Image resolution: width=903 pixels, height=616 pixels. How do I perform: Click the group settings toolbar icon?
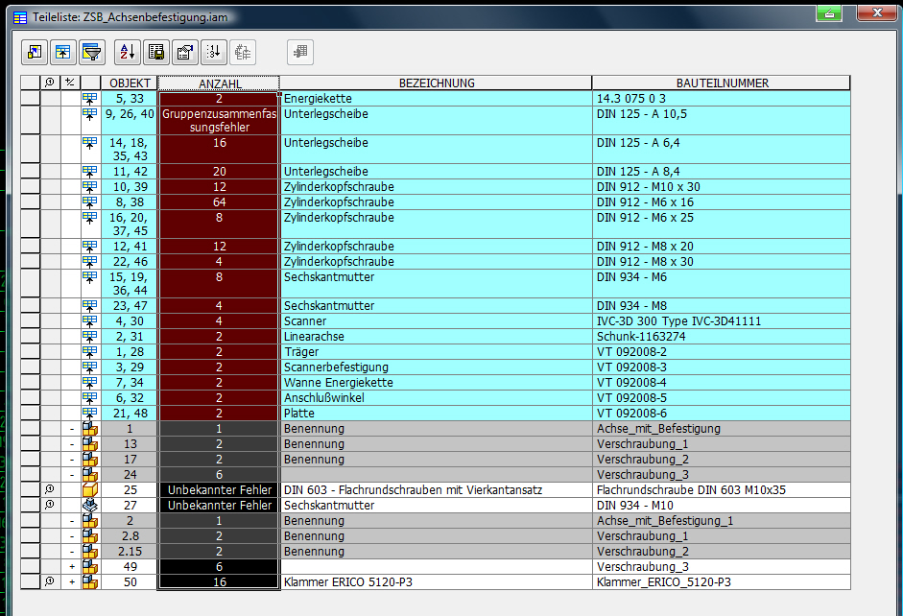tap(62, 52)
